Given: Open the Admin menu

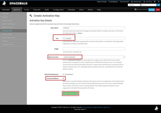Looking at the screenshot, I should (x=90, y=10).
